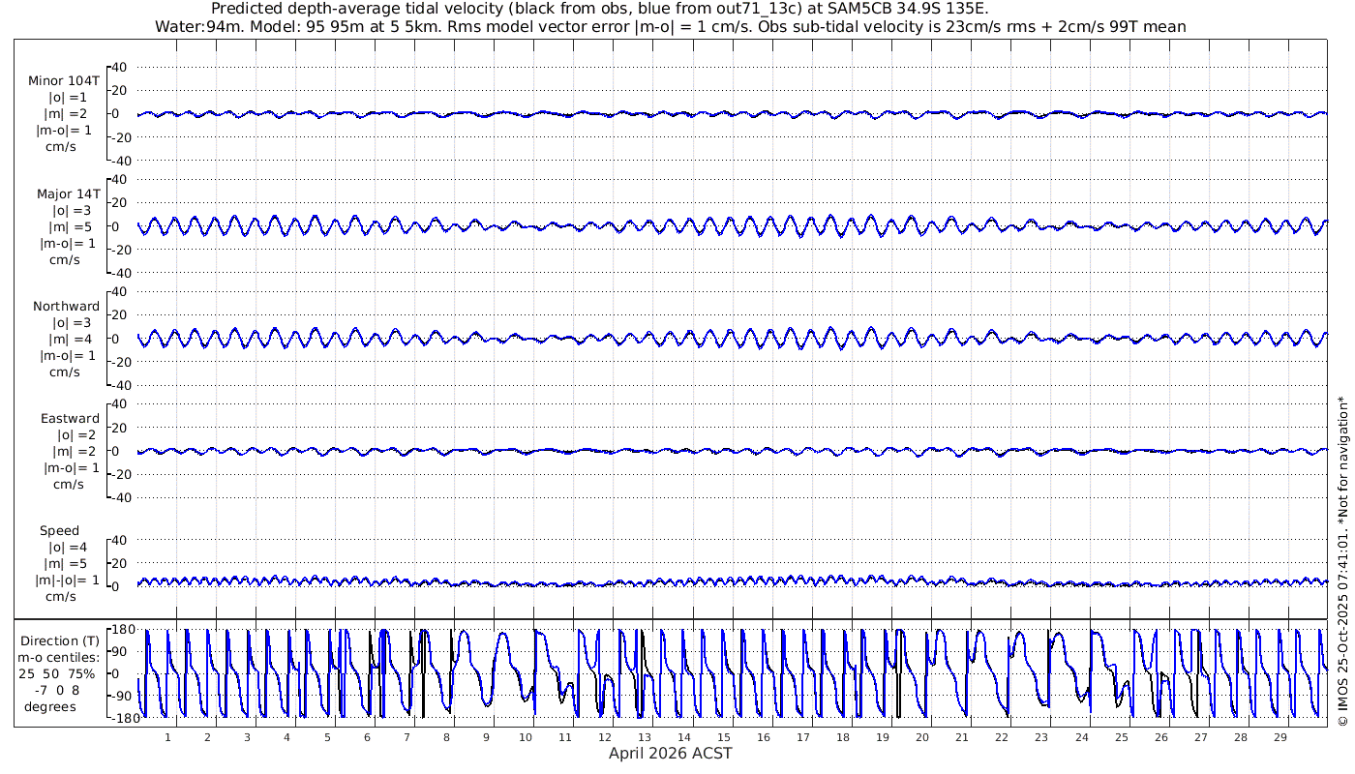Click '|o| =1' under Minor 104T
The height and width of the screenshot is (774, 1355).
point(69,98)
